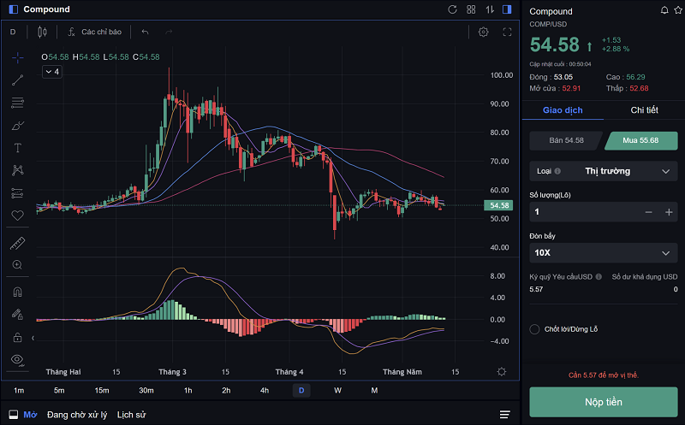Refresh the chart with reload icon
This screenshot has width=685, height=425.
453,9
